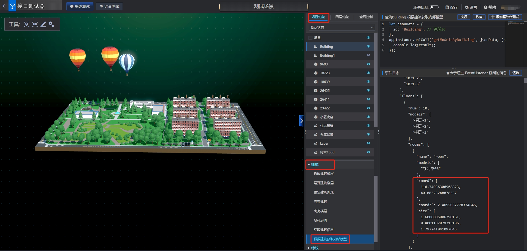
Task: Click the object list scrollbar
Action: tap(376, 80)
